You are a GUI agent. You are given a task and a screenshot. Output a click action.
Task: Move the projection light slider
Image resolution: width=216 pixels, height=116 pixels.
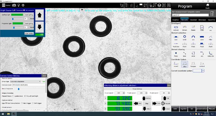pyautogui.click(x=14, y=28)
